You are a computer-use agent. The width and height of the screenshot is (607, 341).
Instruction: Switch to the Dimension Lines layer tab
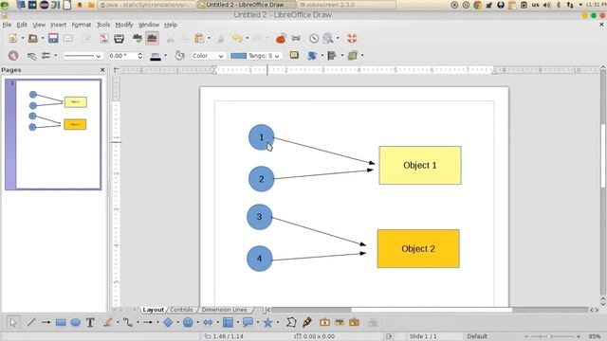[x=225, y=310]
